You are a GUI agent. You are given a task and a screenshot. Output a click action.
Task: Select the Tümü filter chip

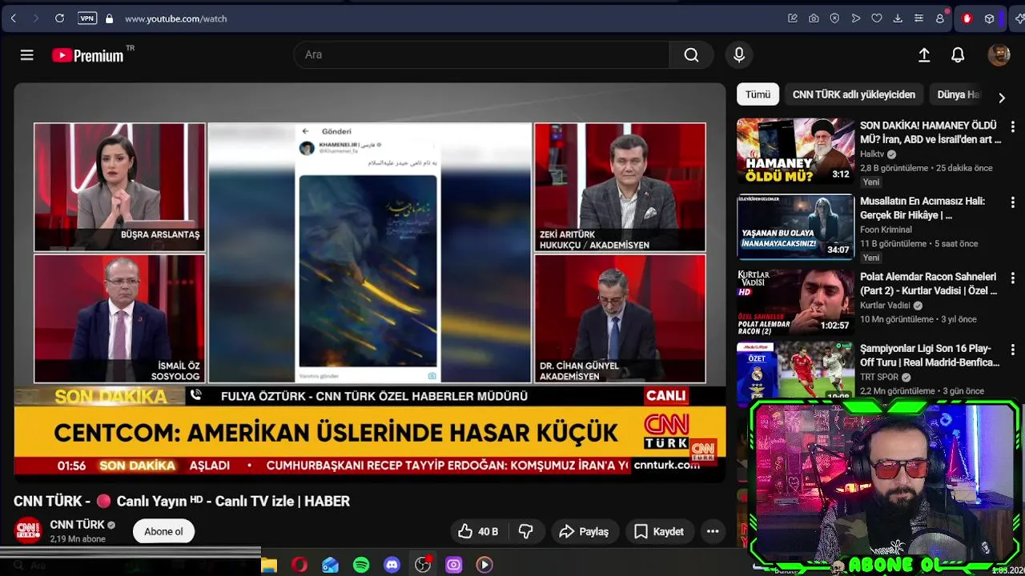tap(758, 94)
